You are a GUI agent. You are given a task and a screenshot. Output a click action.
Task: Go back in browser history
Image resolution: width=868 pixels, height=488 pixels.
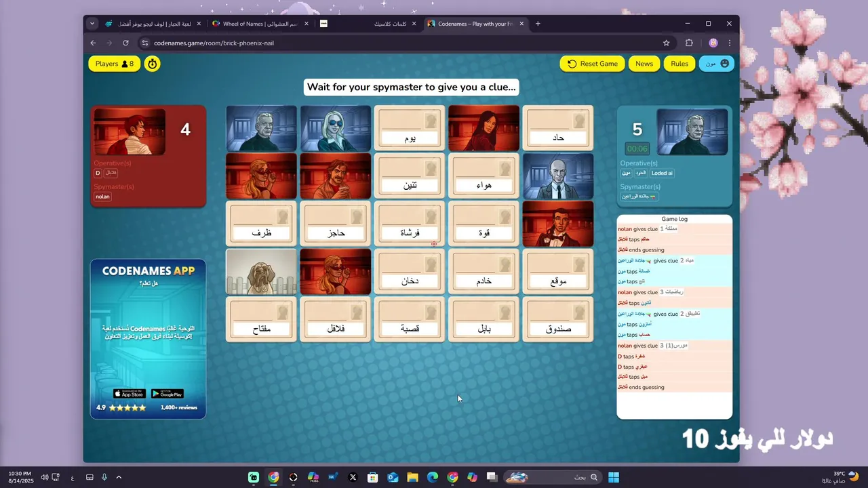coord(94,43)
